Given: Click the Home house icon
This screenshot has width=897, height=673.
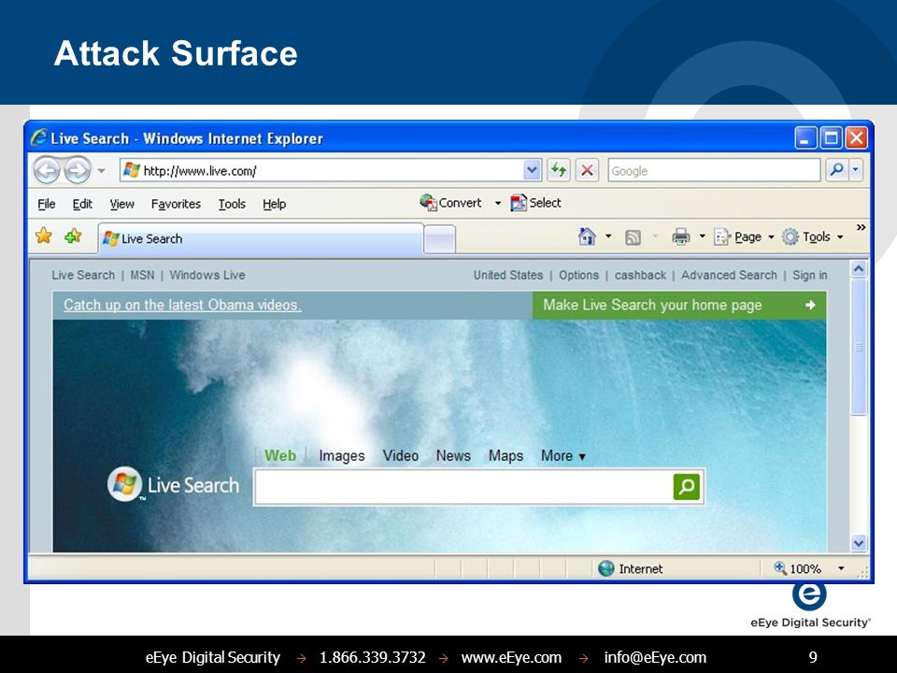Looking at the screenshot, I should [x=587, y=236].
